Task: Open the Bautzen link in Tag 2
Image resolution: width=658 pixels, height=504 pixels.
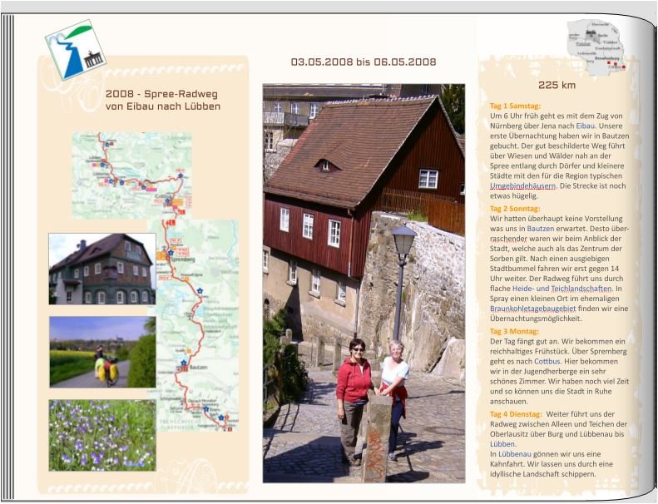Action: pos(541,229)
